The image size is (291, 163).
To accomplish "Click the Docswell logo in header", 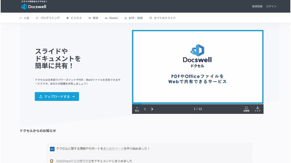I will pyautogui.click(x=34, y=7).
